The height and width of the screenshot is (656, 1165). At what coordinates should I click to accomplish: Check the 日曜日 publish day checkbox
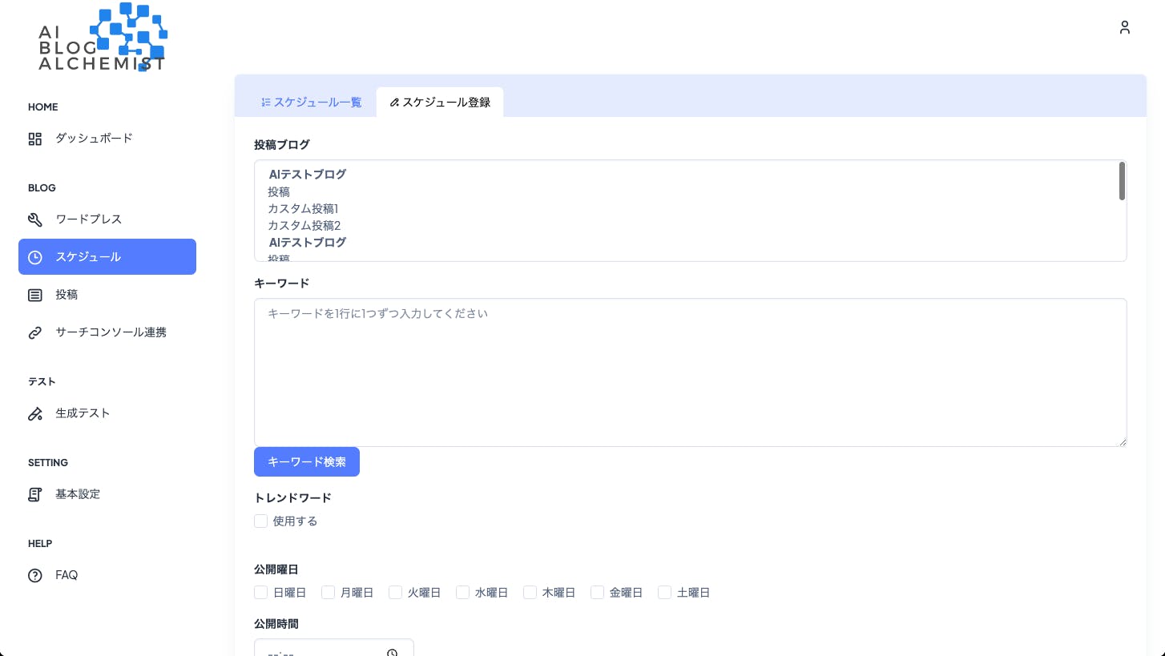260,593
